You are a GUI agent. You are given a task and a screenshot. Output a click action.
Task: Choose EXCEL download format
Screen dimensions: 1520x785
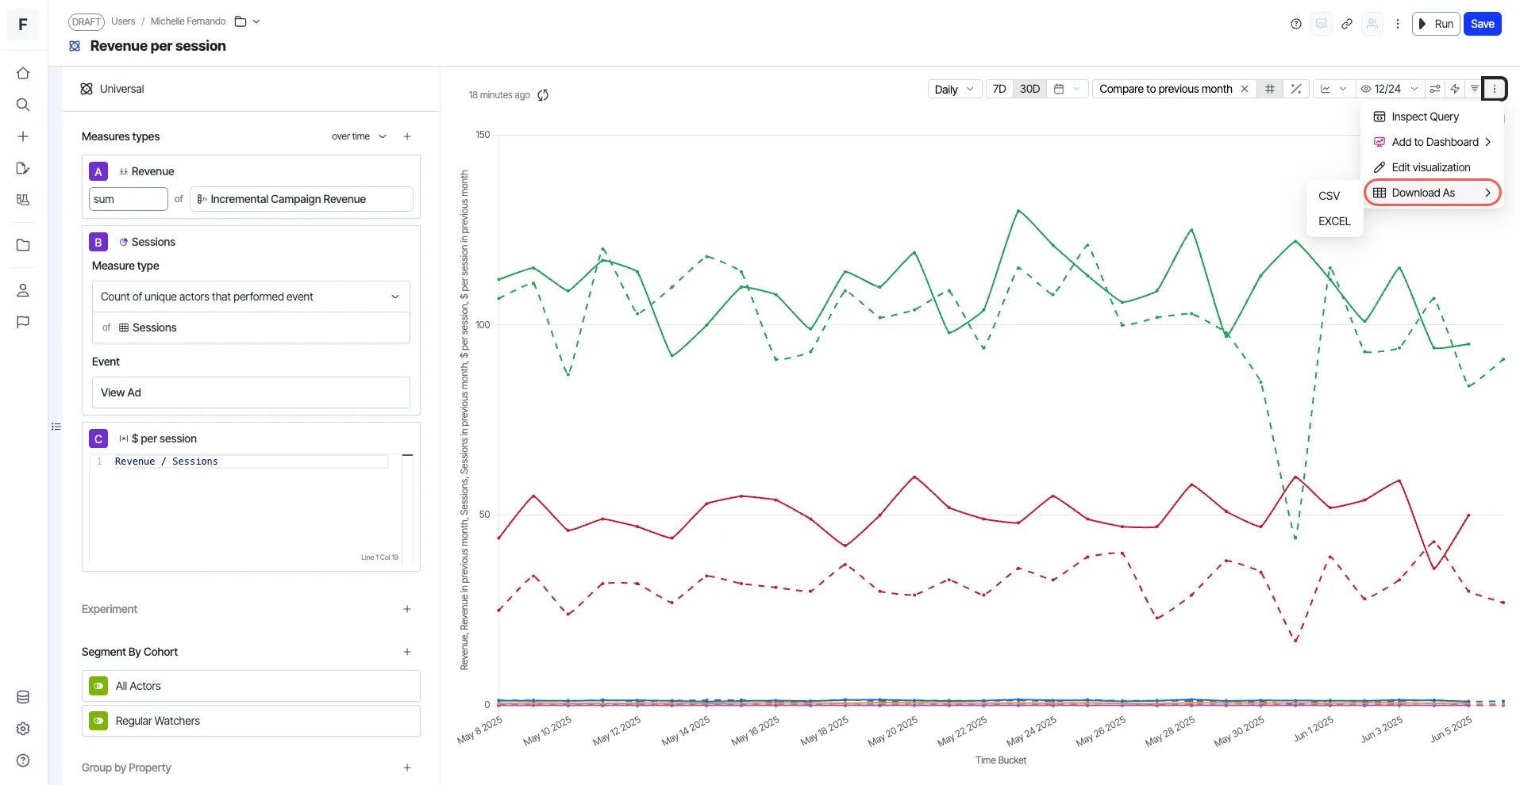[1334, 221]
